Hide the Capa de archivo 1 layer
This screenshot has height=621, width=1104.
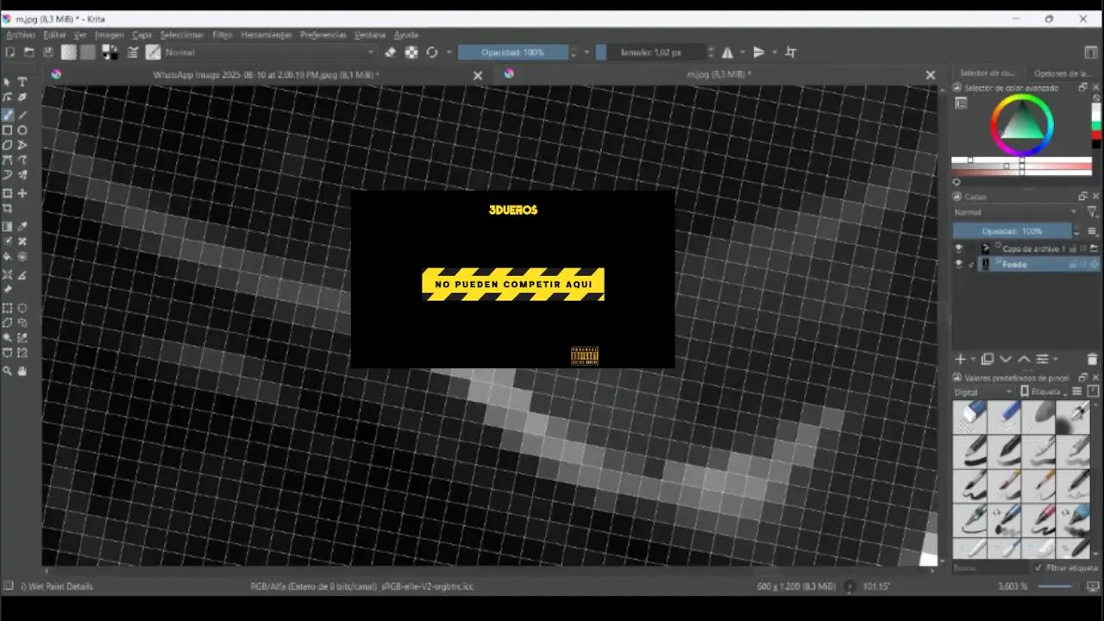(x=958, y=248)
